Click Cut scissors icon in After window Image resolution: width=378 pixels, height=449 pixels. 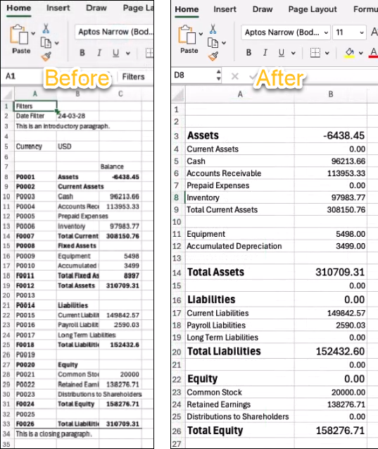(x=213, y=29)
